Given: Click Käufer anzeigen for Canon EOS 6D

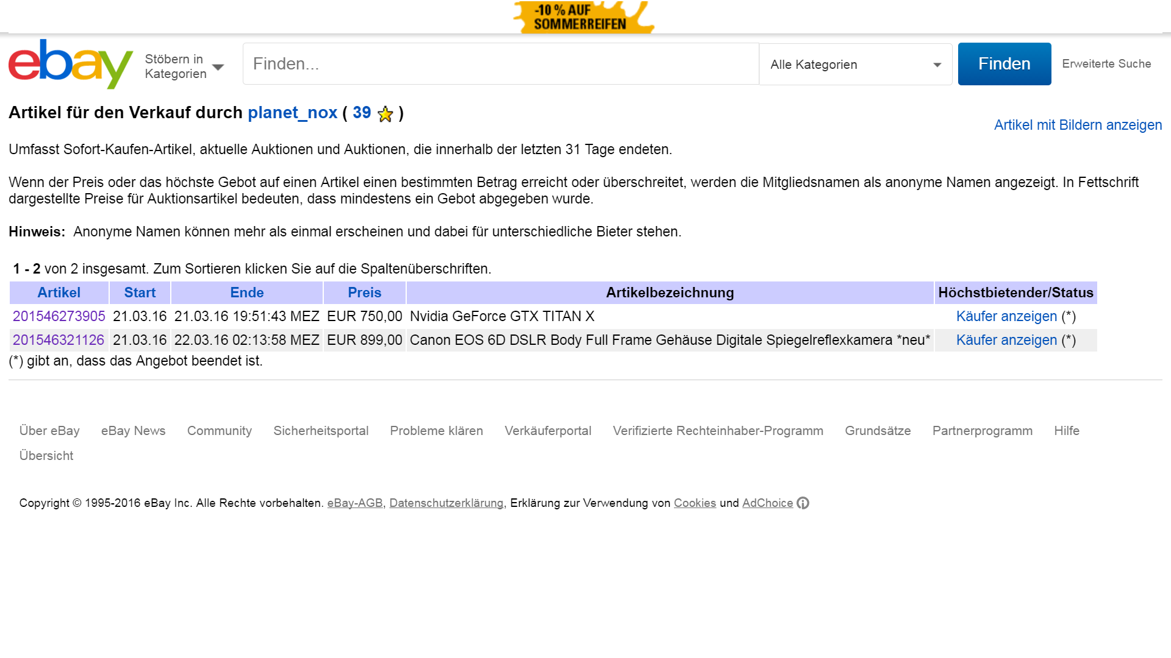Looking at the screenshot, I should point(1006,340).
